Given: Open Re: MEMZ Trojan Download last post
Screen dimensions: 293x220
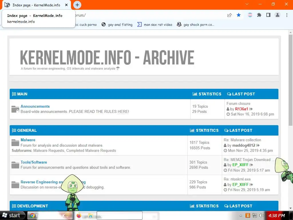Looking at the screenshot, I should tap(249, 160).
